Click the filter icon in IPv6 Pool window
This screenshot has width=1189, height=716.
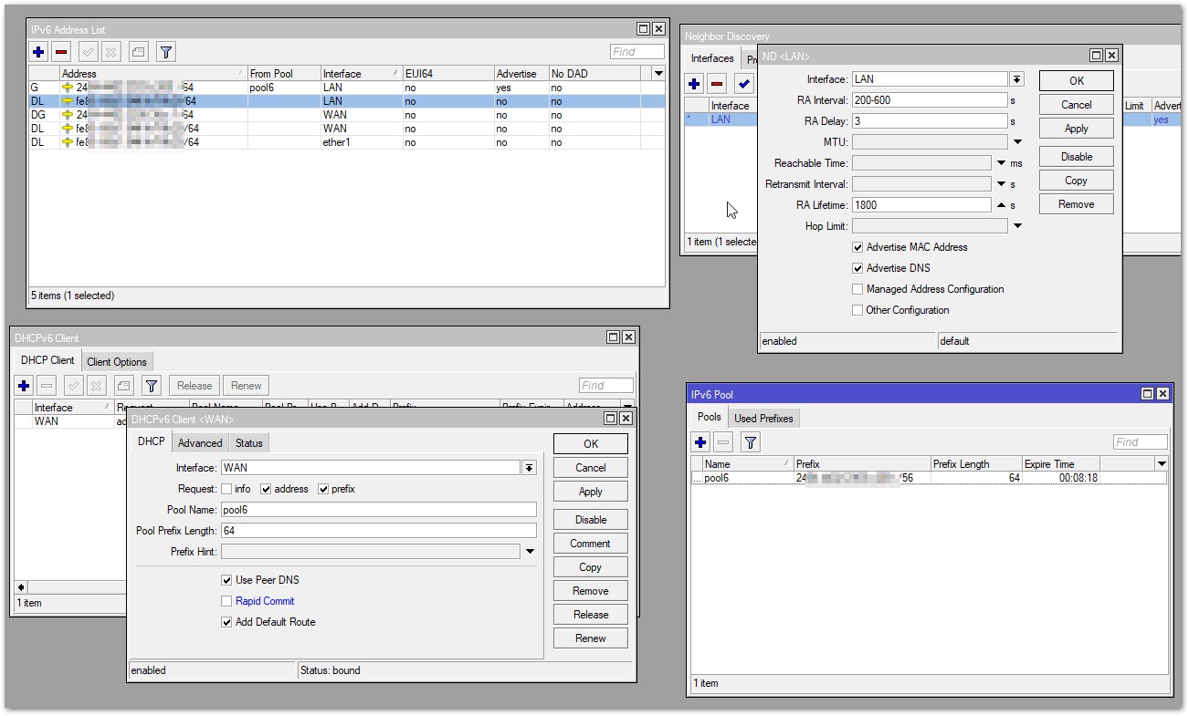coord(750,442)
